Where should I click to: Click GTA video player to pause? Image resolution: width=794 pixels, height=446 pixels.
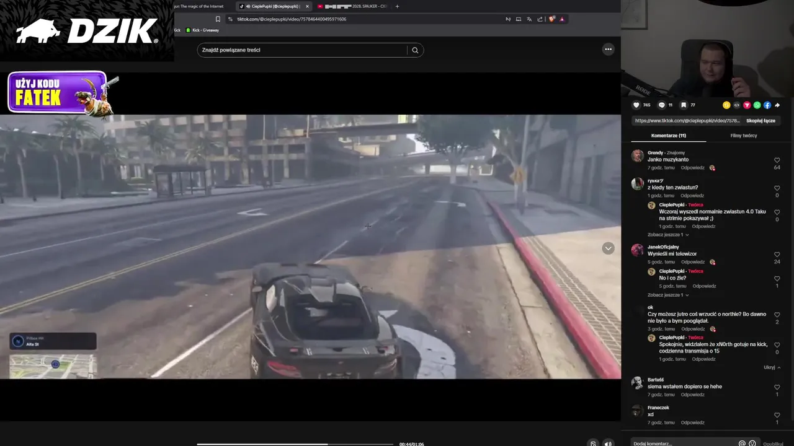point(310,247)
